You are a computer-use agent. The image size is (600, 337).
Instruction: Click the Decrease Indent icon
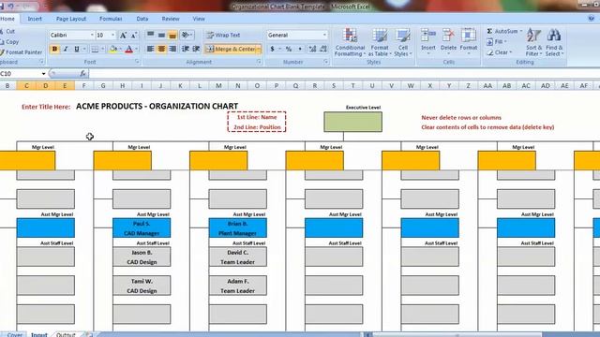(x=186, y=49)
